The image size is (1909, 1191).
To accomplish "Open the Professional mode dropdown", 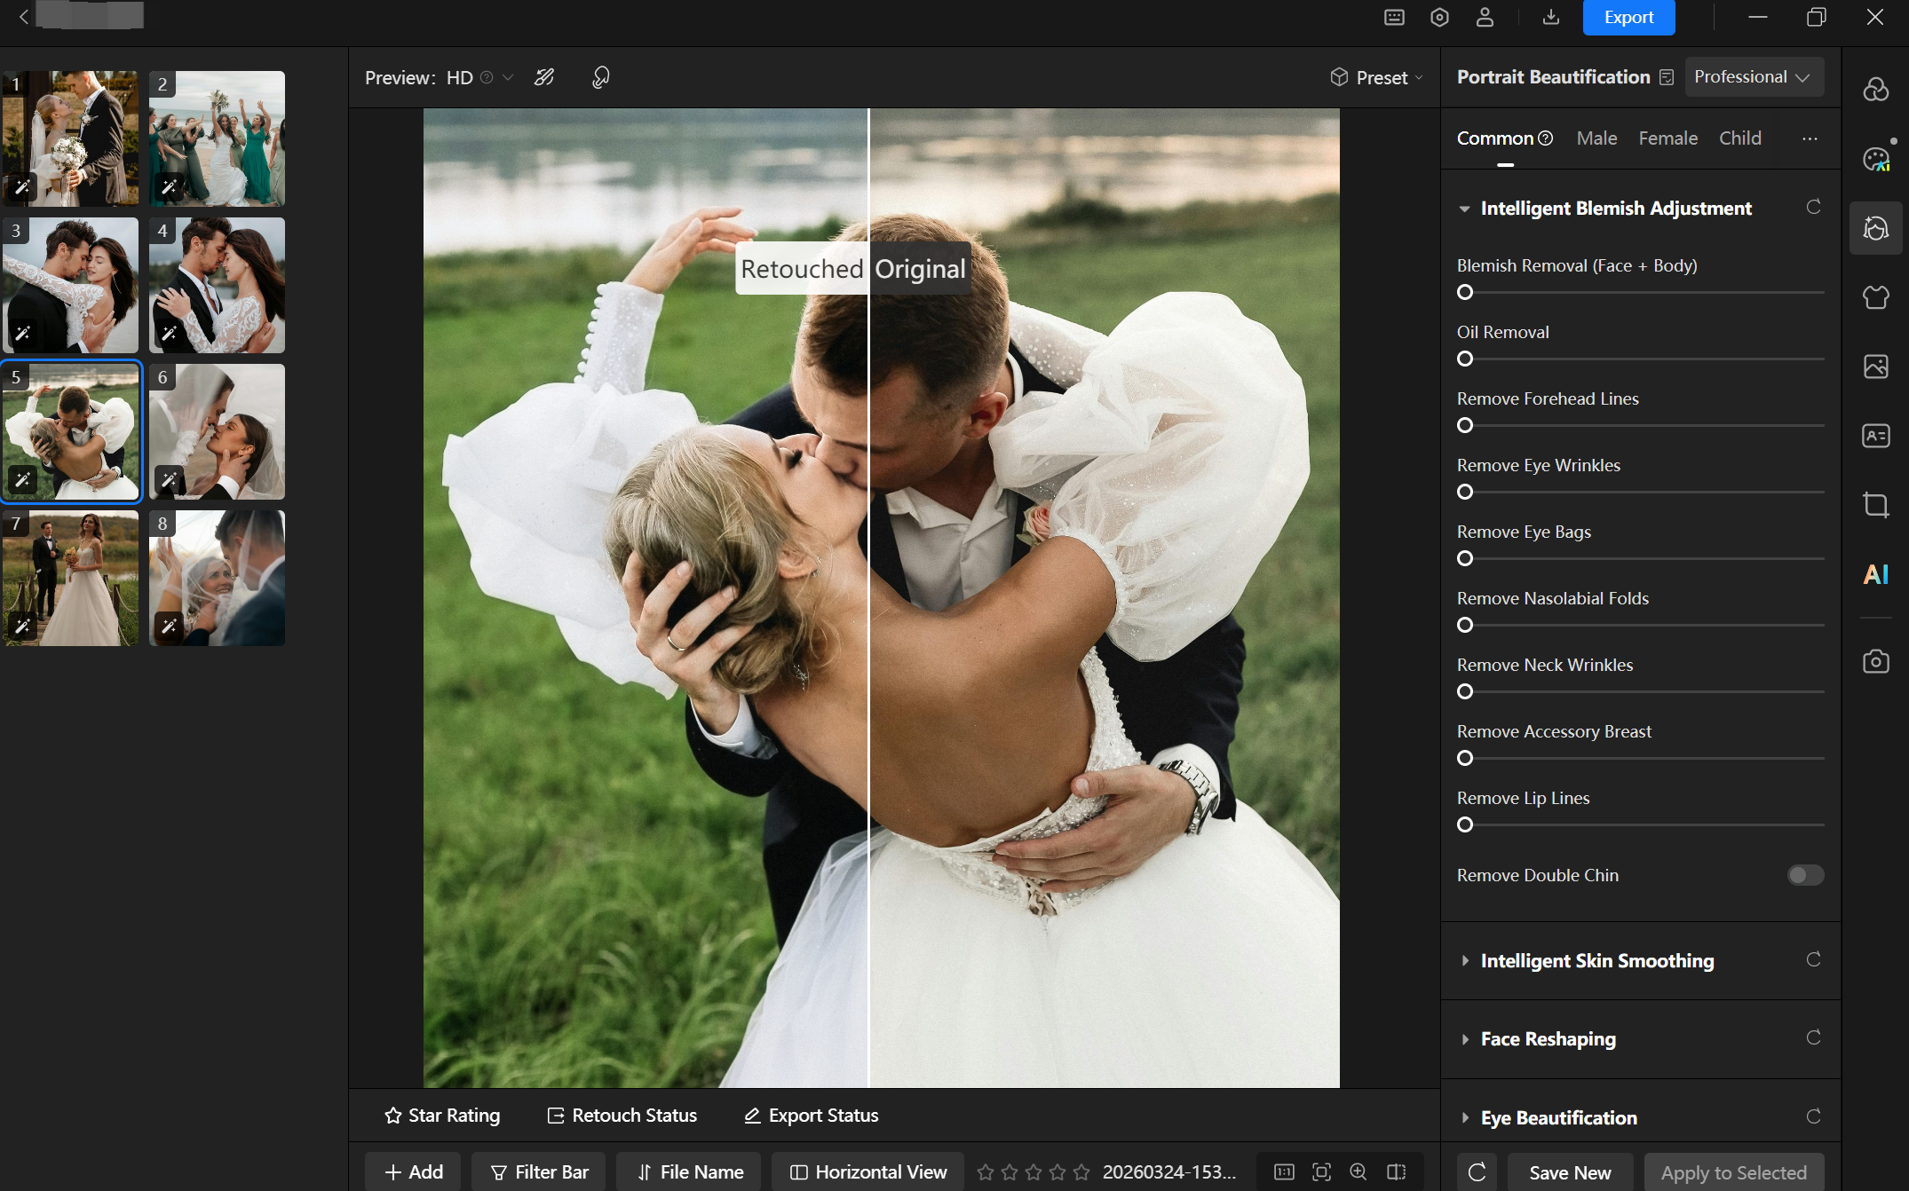I will coord(1753,77).
